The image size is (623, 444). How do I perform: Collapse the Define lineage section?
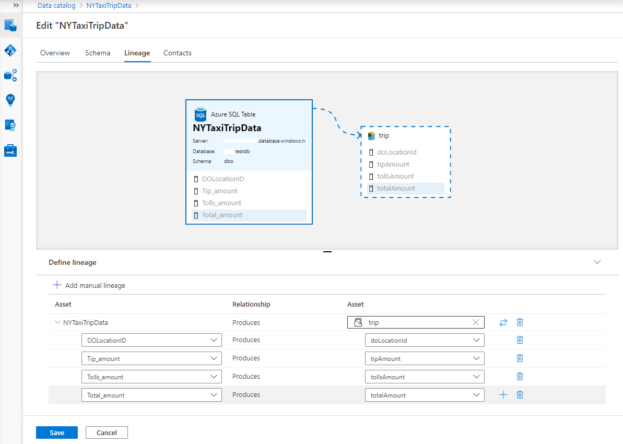597,262
